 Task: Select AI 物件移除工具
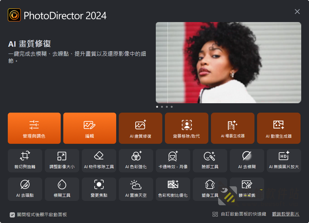99,161
